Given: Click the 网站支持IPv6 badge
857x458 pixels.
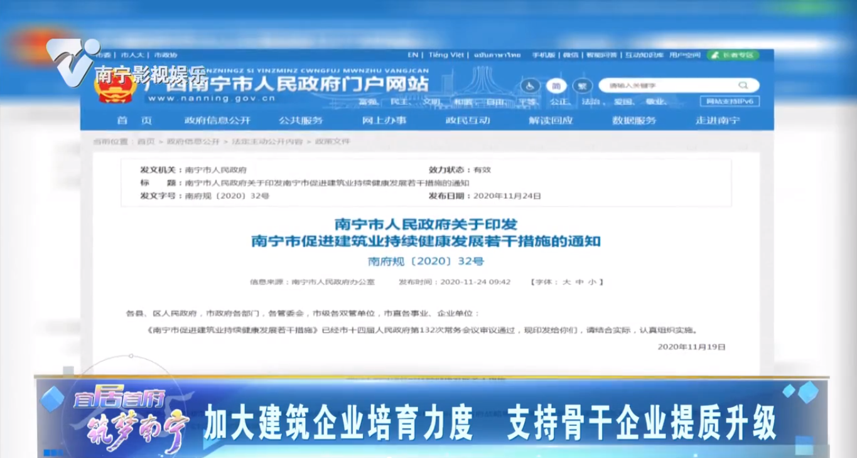Looking at the screenshot, I should [x=730, y=101].
